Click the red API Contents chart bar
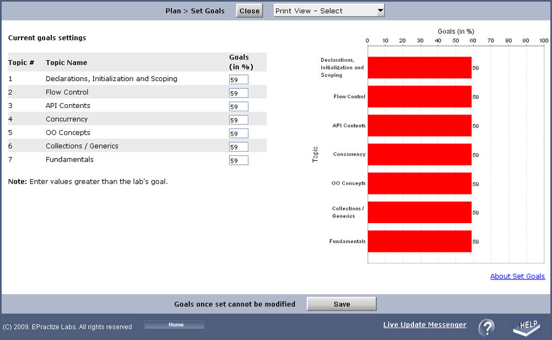The width and height of the screenshot is (552, 340). tap(420, 126)
